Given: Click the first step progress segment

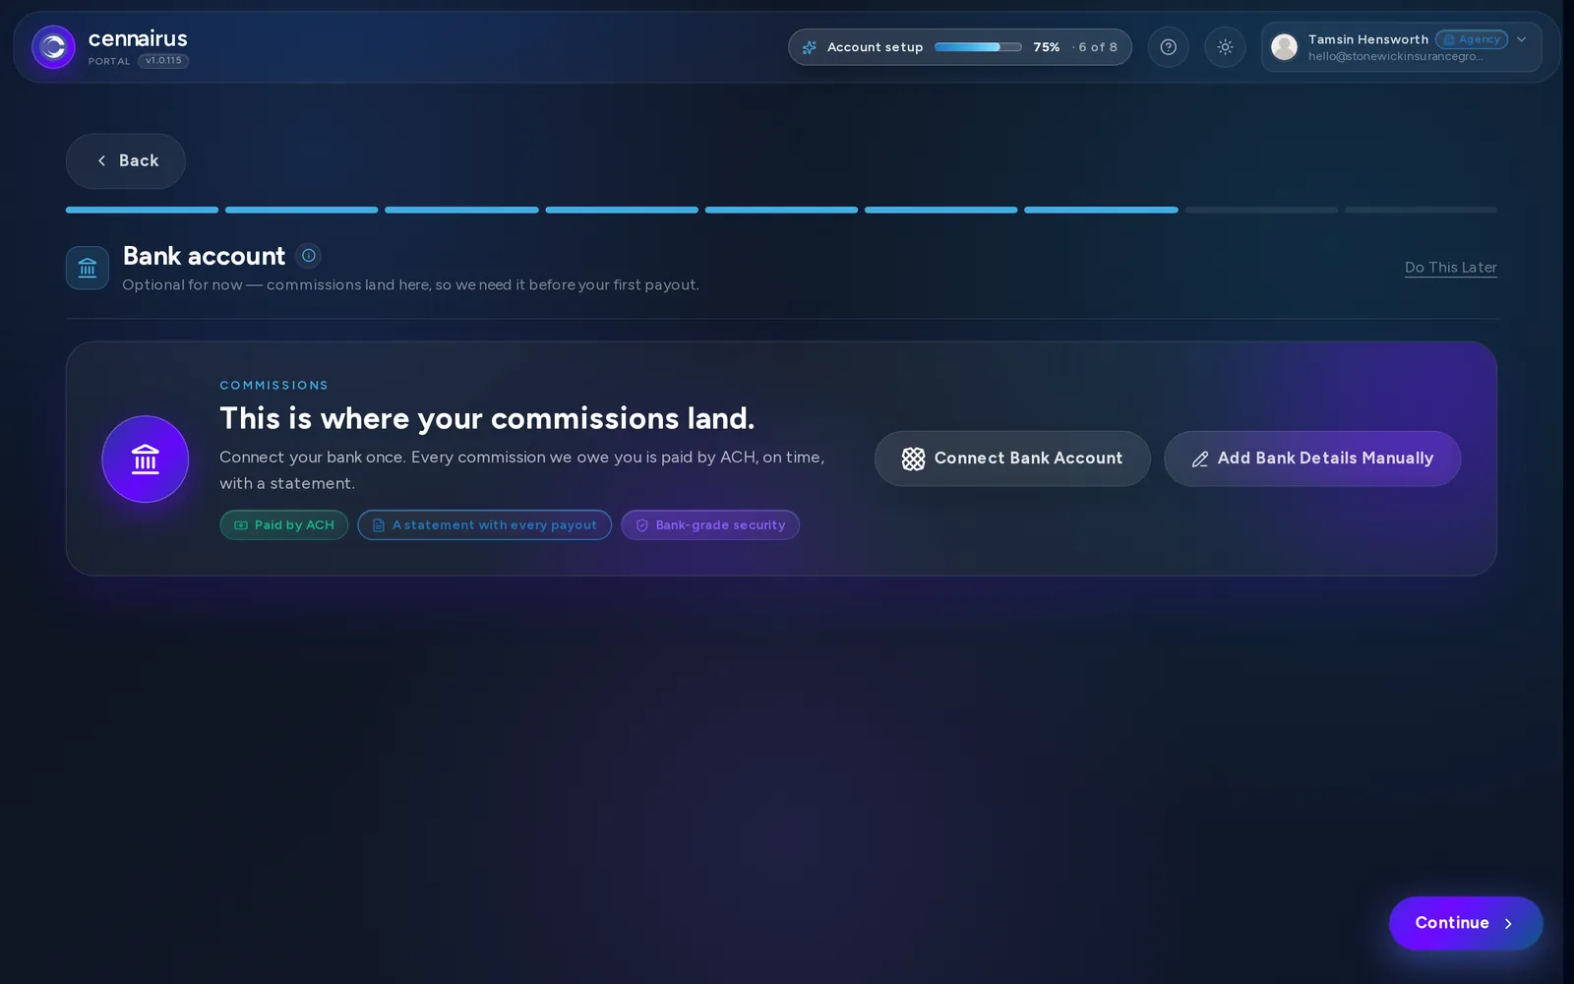Looking at the screenshot, I should coord(142,210).
